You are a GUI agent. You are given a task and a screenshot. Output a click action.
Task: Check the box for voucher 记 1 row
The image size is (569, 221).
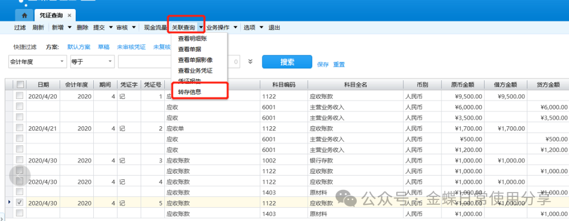pos(19,96)
